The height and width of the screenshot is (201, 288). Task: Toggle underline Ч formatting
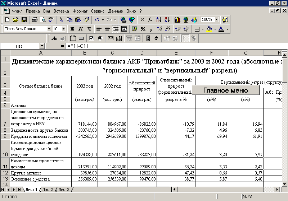[89, 29]
